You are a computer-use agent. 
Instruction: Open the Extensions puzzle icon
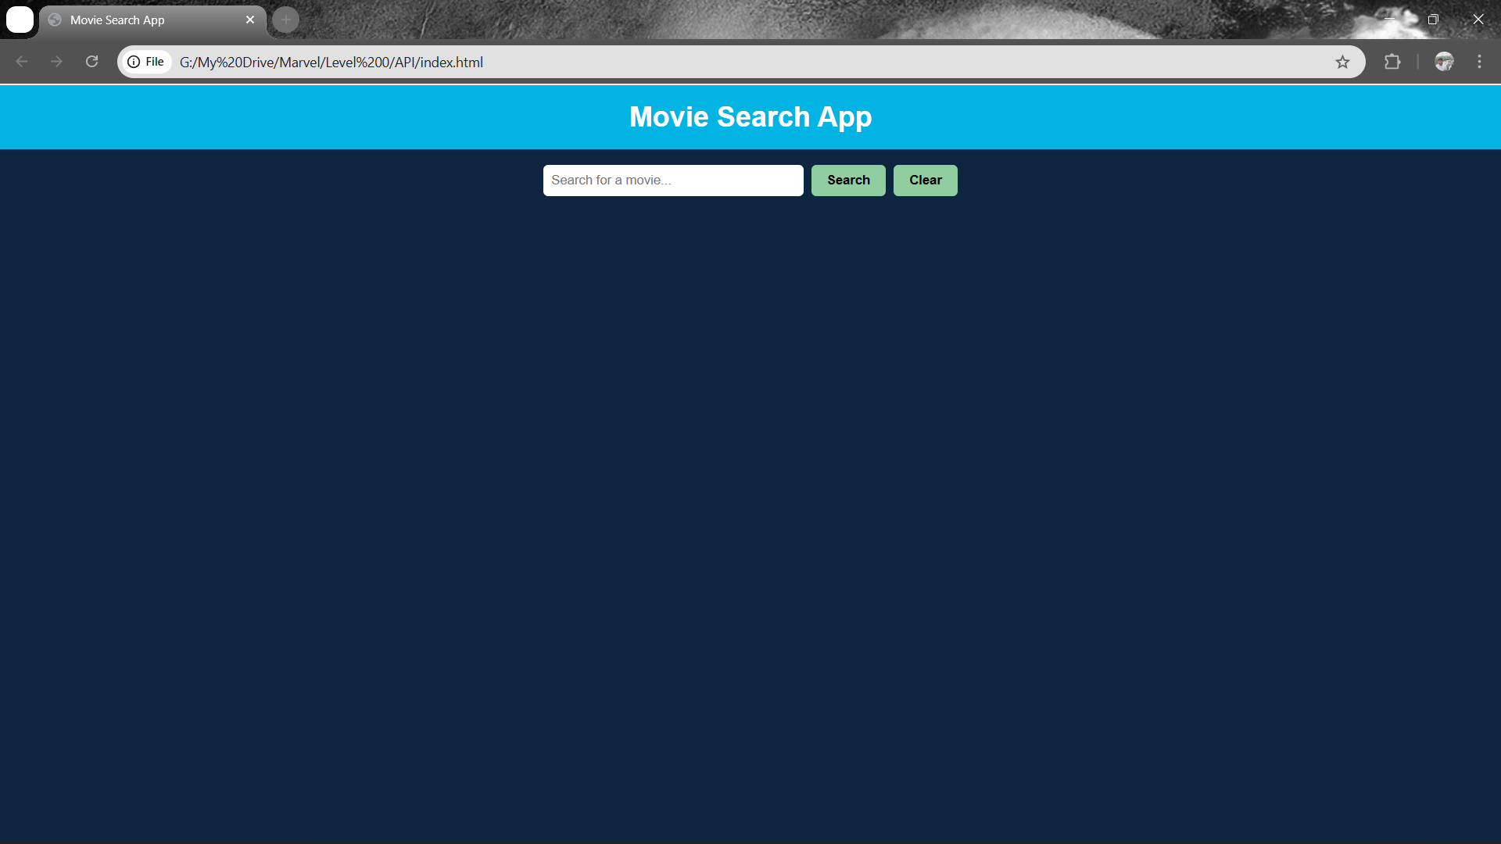(x=1392, y=62)
